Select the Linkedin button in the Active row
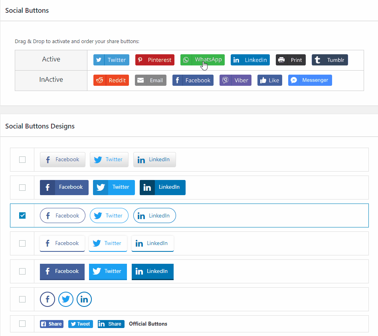Viewport: 378px width, 336px height. pos(250,60)
